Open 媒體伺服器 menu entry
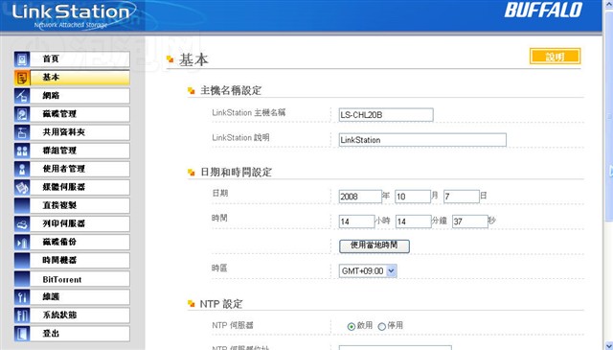 (x=79, y=187)
